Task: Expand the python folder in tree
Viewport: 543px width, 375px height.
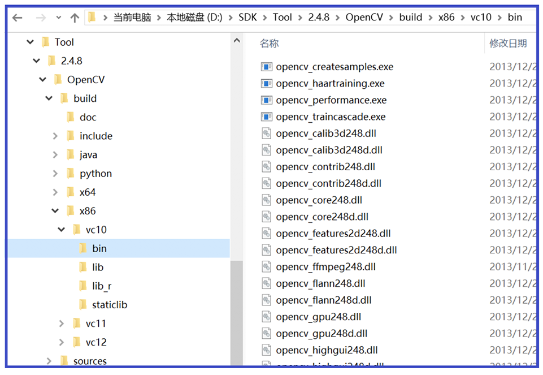Action: 55,173
